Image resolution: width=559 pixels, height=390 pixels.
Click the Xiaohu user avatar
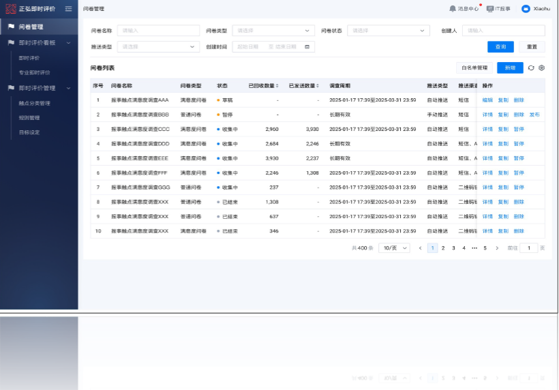pos(526,9)
